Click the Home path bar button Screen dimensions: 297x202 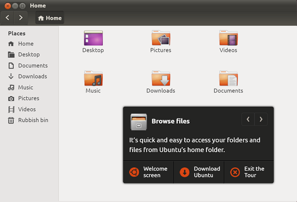(49, 18)
